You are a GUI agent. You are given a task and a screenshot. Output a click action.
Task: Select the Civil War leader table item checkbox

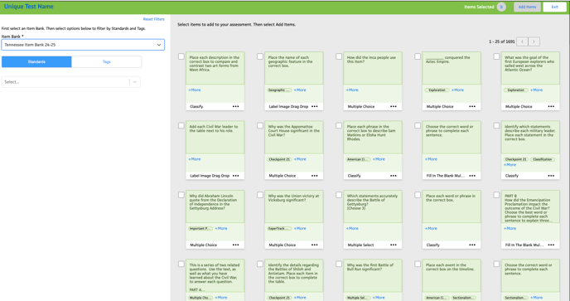181,125
